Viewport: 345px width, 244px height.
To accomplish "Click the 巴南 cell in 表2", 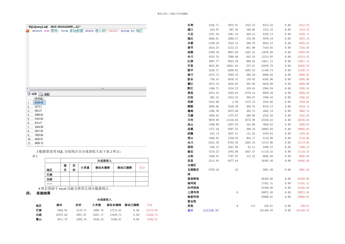I will [x=49, y=174].
